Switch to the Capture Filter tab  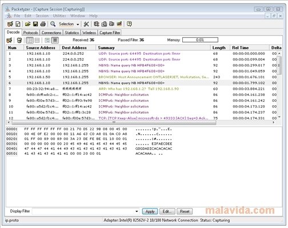(110, 33)
